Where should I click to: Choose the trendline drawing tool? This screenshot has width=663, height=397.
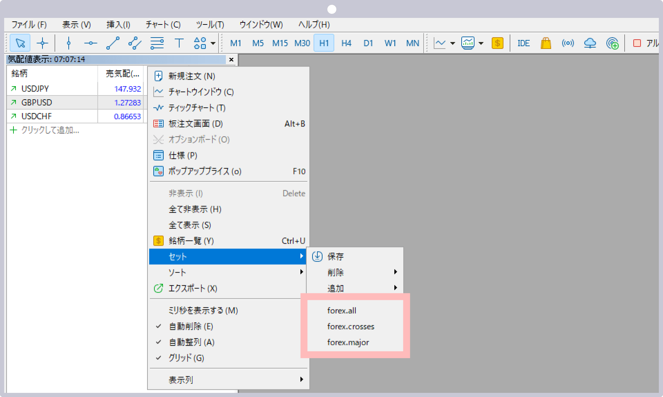(x=113, y=43)
